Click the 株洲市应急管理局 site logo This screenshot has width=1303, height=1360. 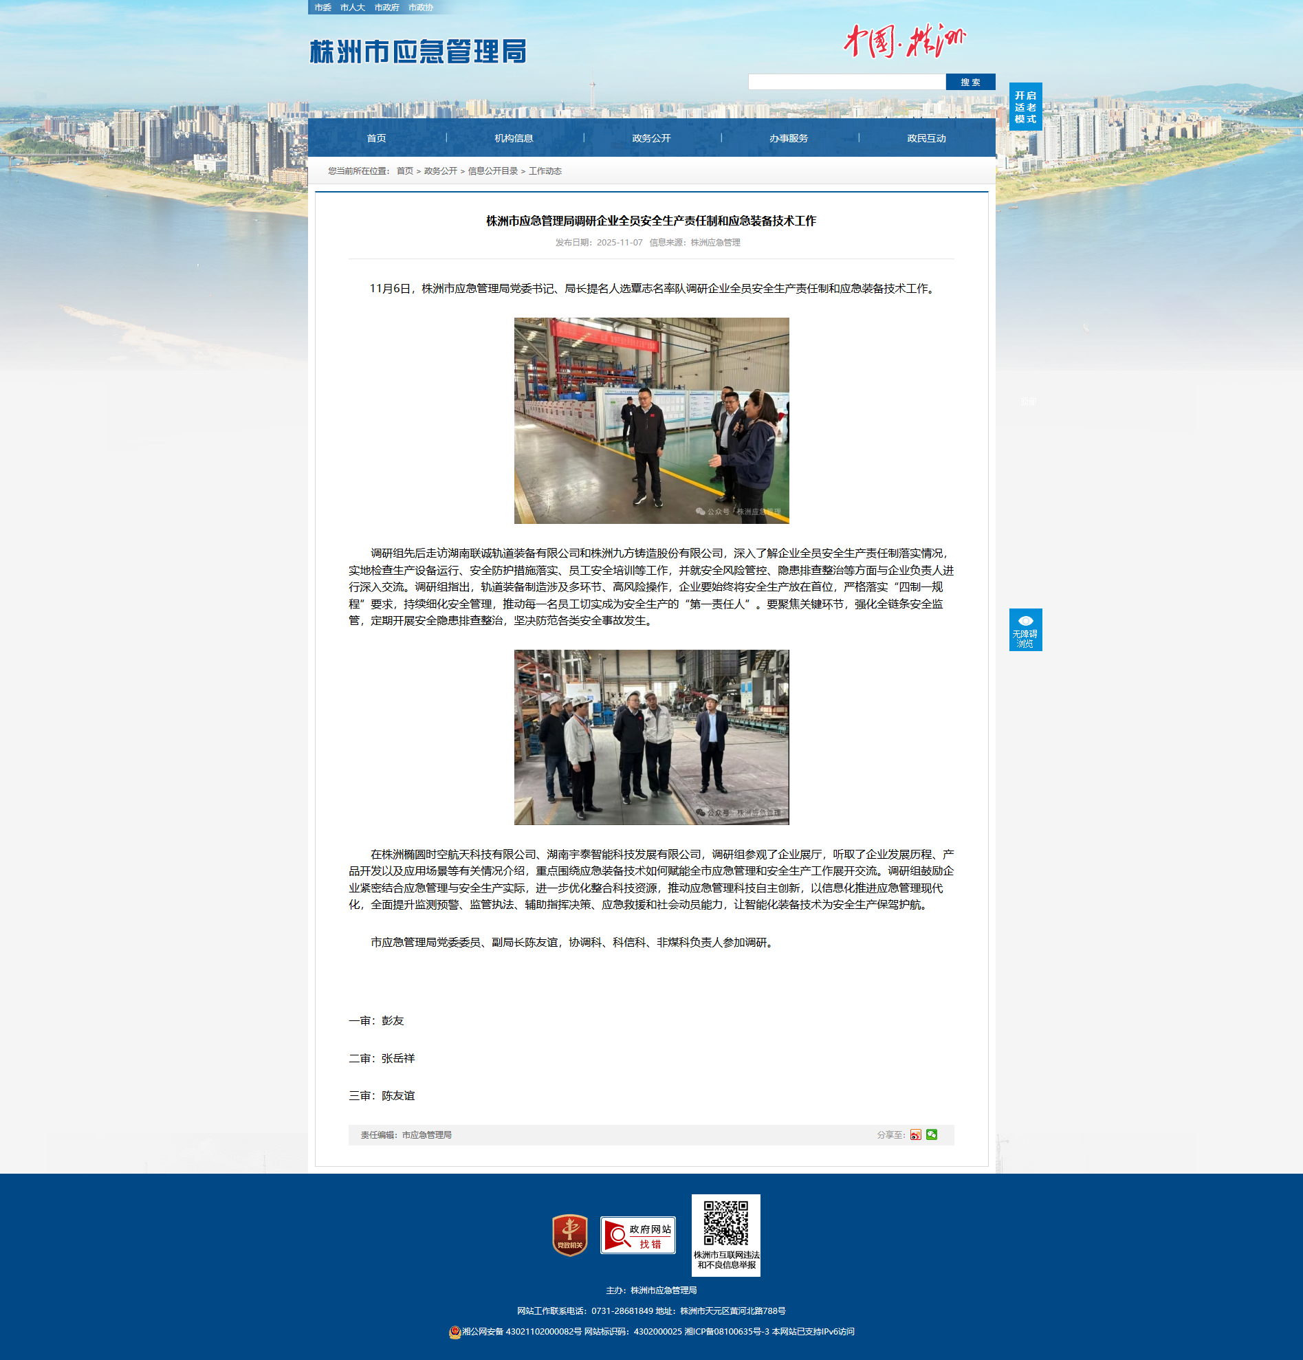tap(417, 52)
